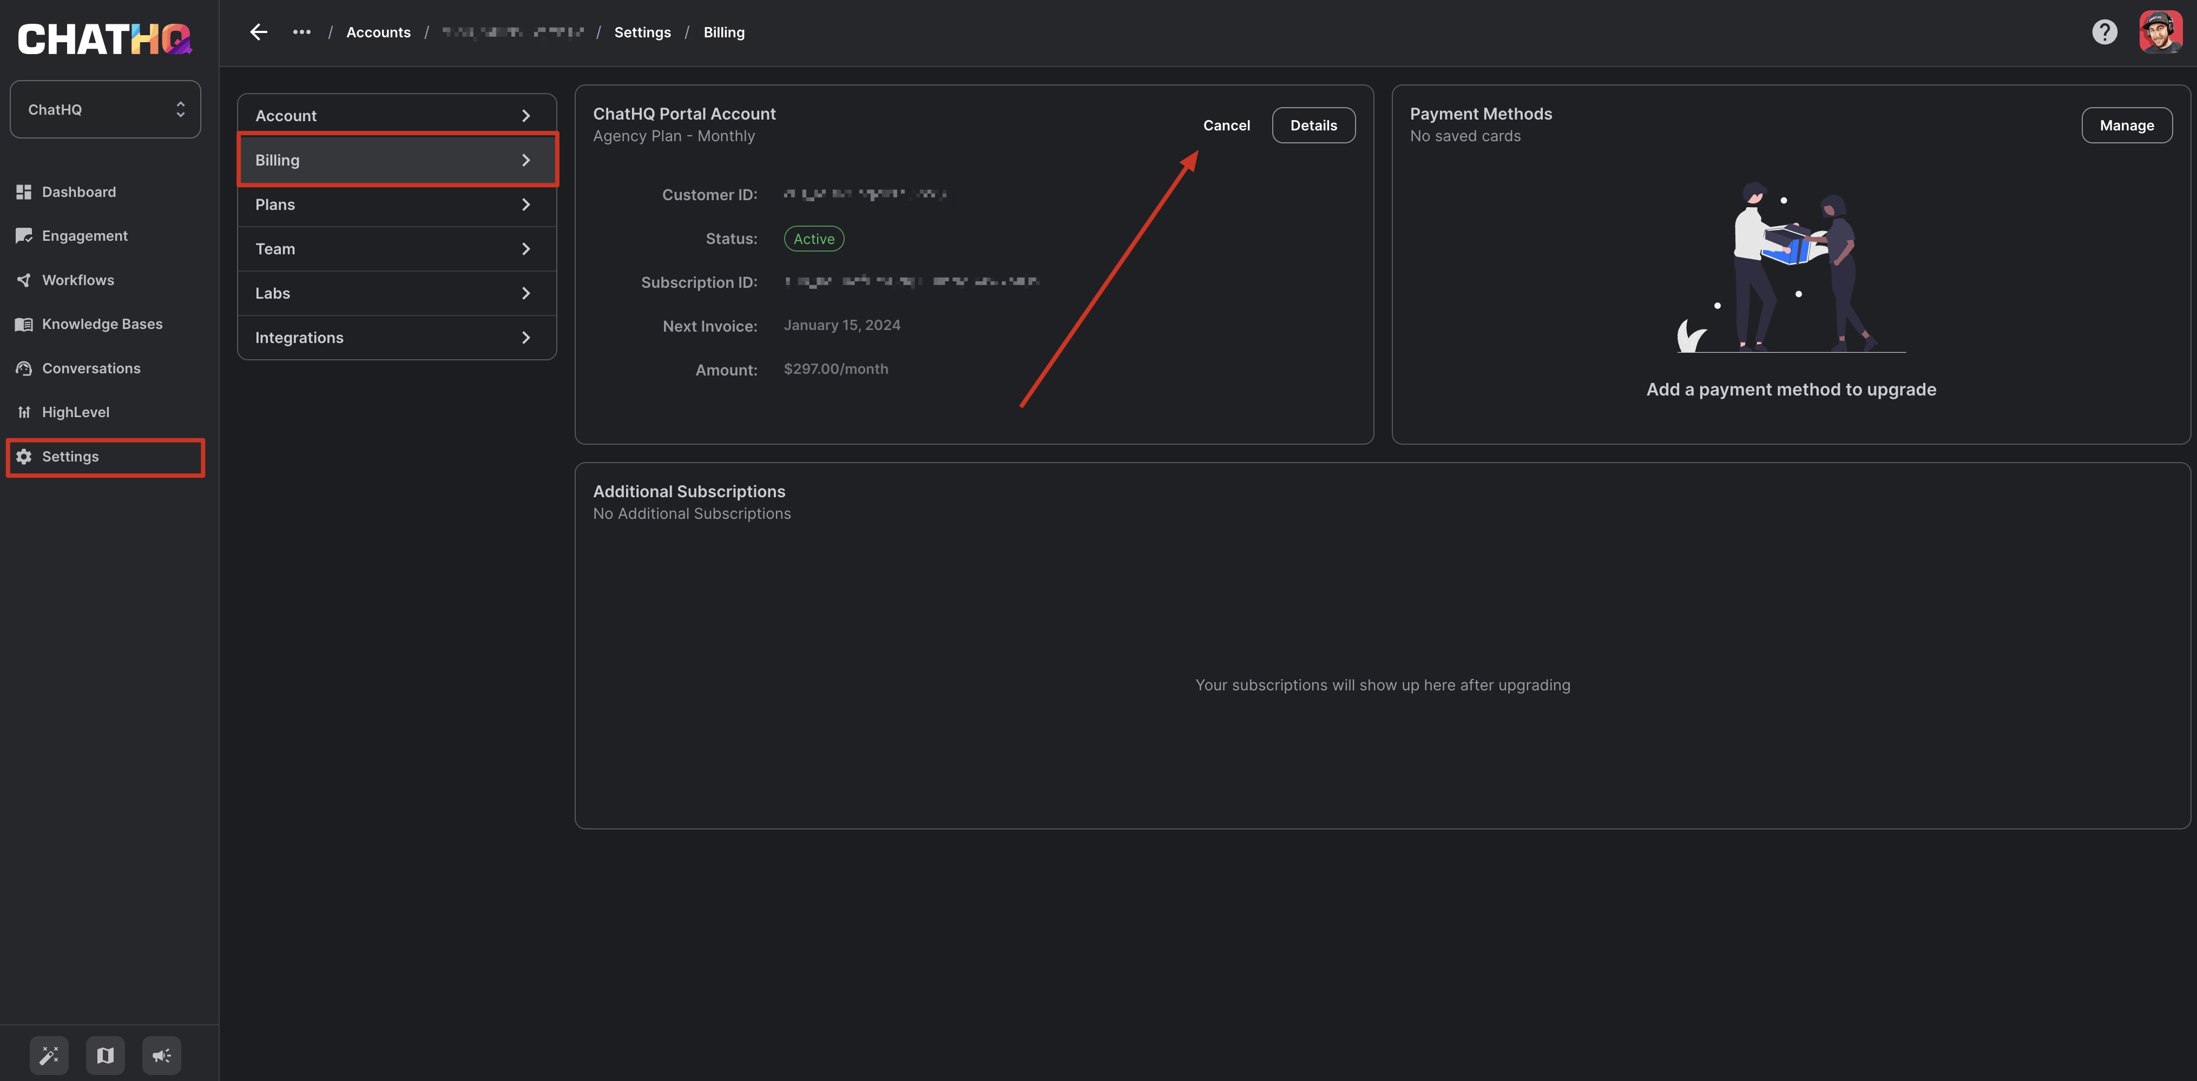
Task: Click the megaphone announcements icon
Action: click(x=161, y=1056)
